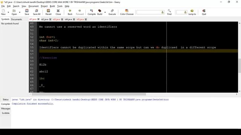Click on the "812b" line in editor
The height and width of the screenshot is (135, 241).
point(43,64)
